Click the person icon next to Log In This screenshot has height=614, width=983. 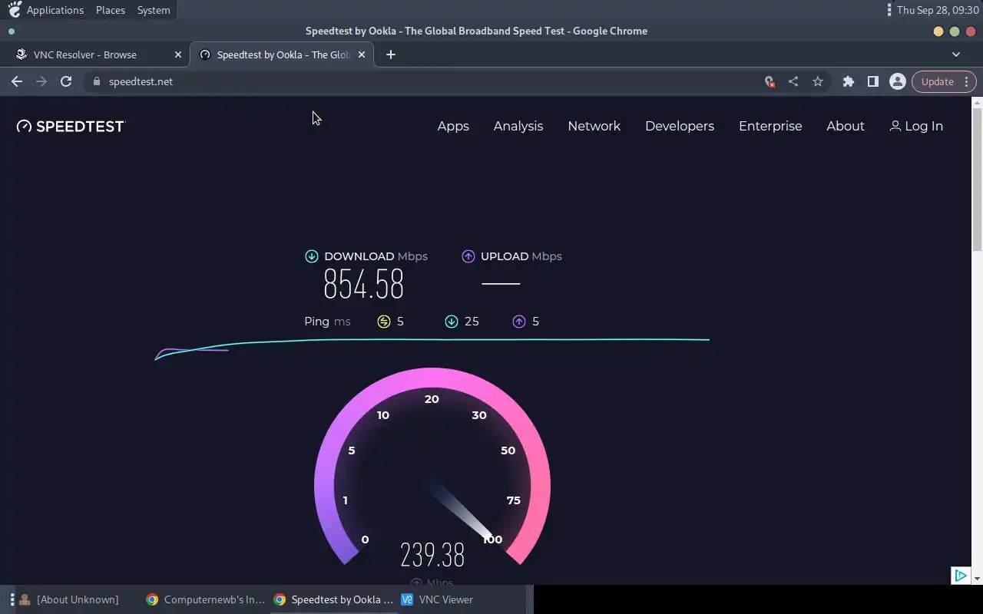click(895, 126)
